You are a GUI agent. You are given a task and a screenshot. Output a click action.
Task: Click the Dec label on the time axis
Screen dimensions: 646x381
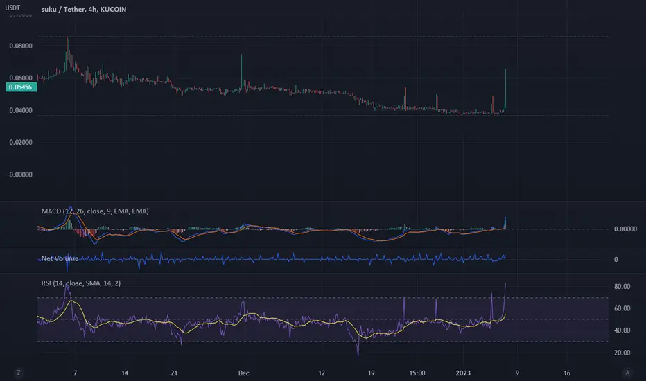[x=243, y=373]
